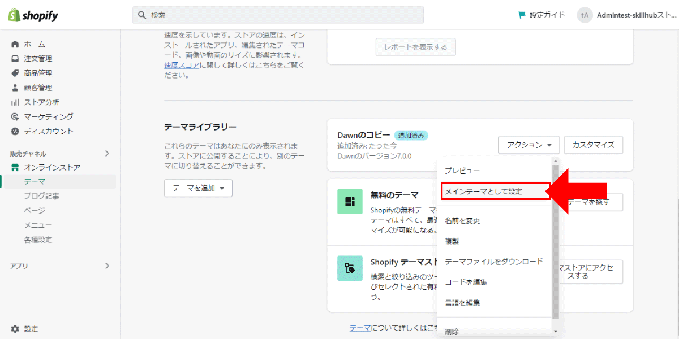Click the ホーム house icon

[15, 44]
